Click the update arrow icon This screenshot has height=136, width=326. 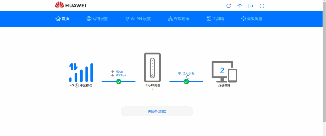click(240, 6)
